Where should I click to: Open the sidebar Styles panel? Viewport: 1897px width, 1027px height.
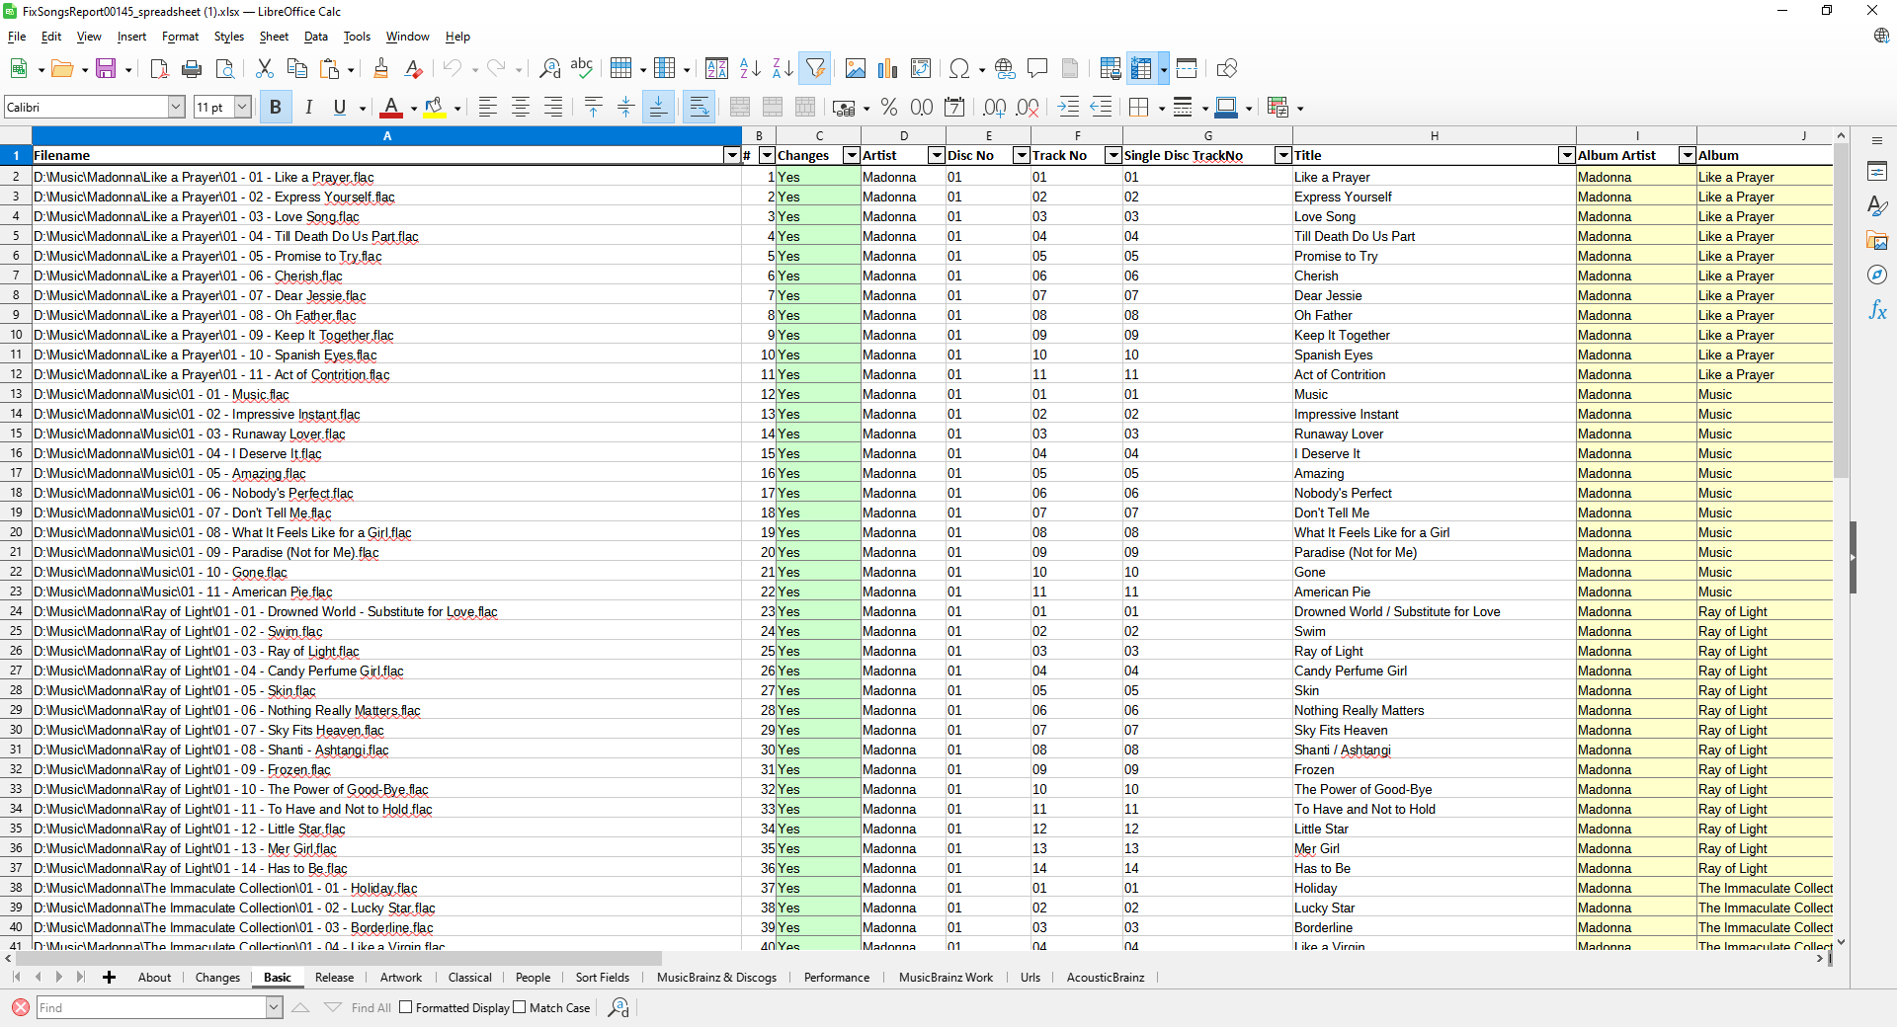pyautogui.click(x=1877, y=206)
